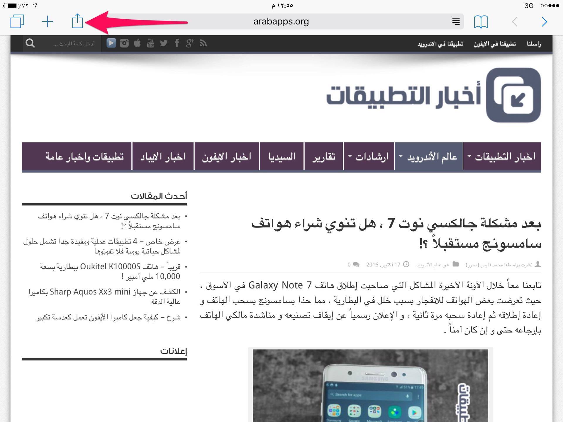Screen dimensions: 563x422
Task: Tap the battery indicator in status bar
Action: point(10,6)
